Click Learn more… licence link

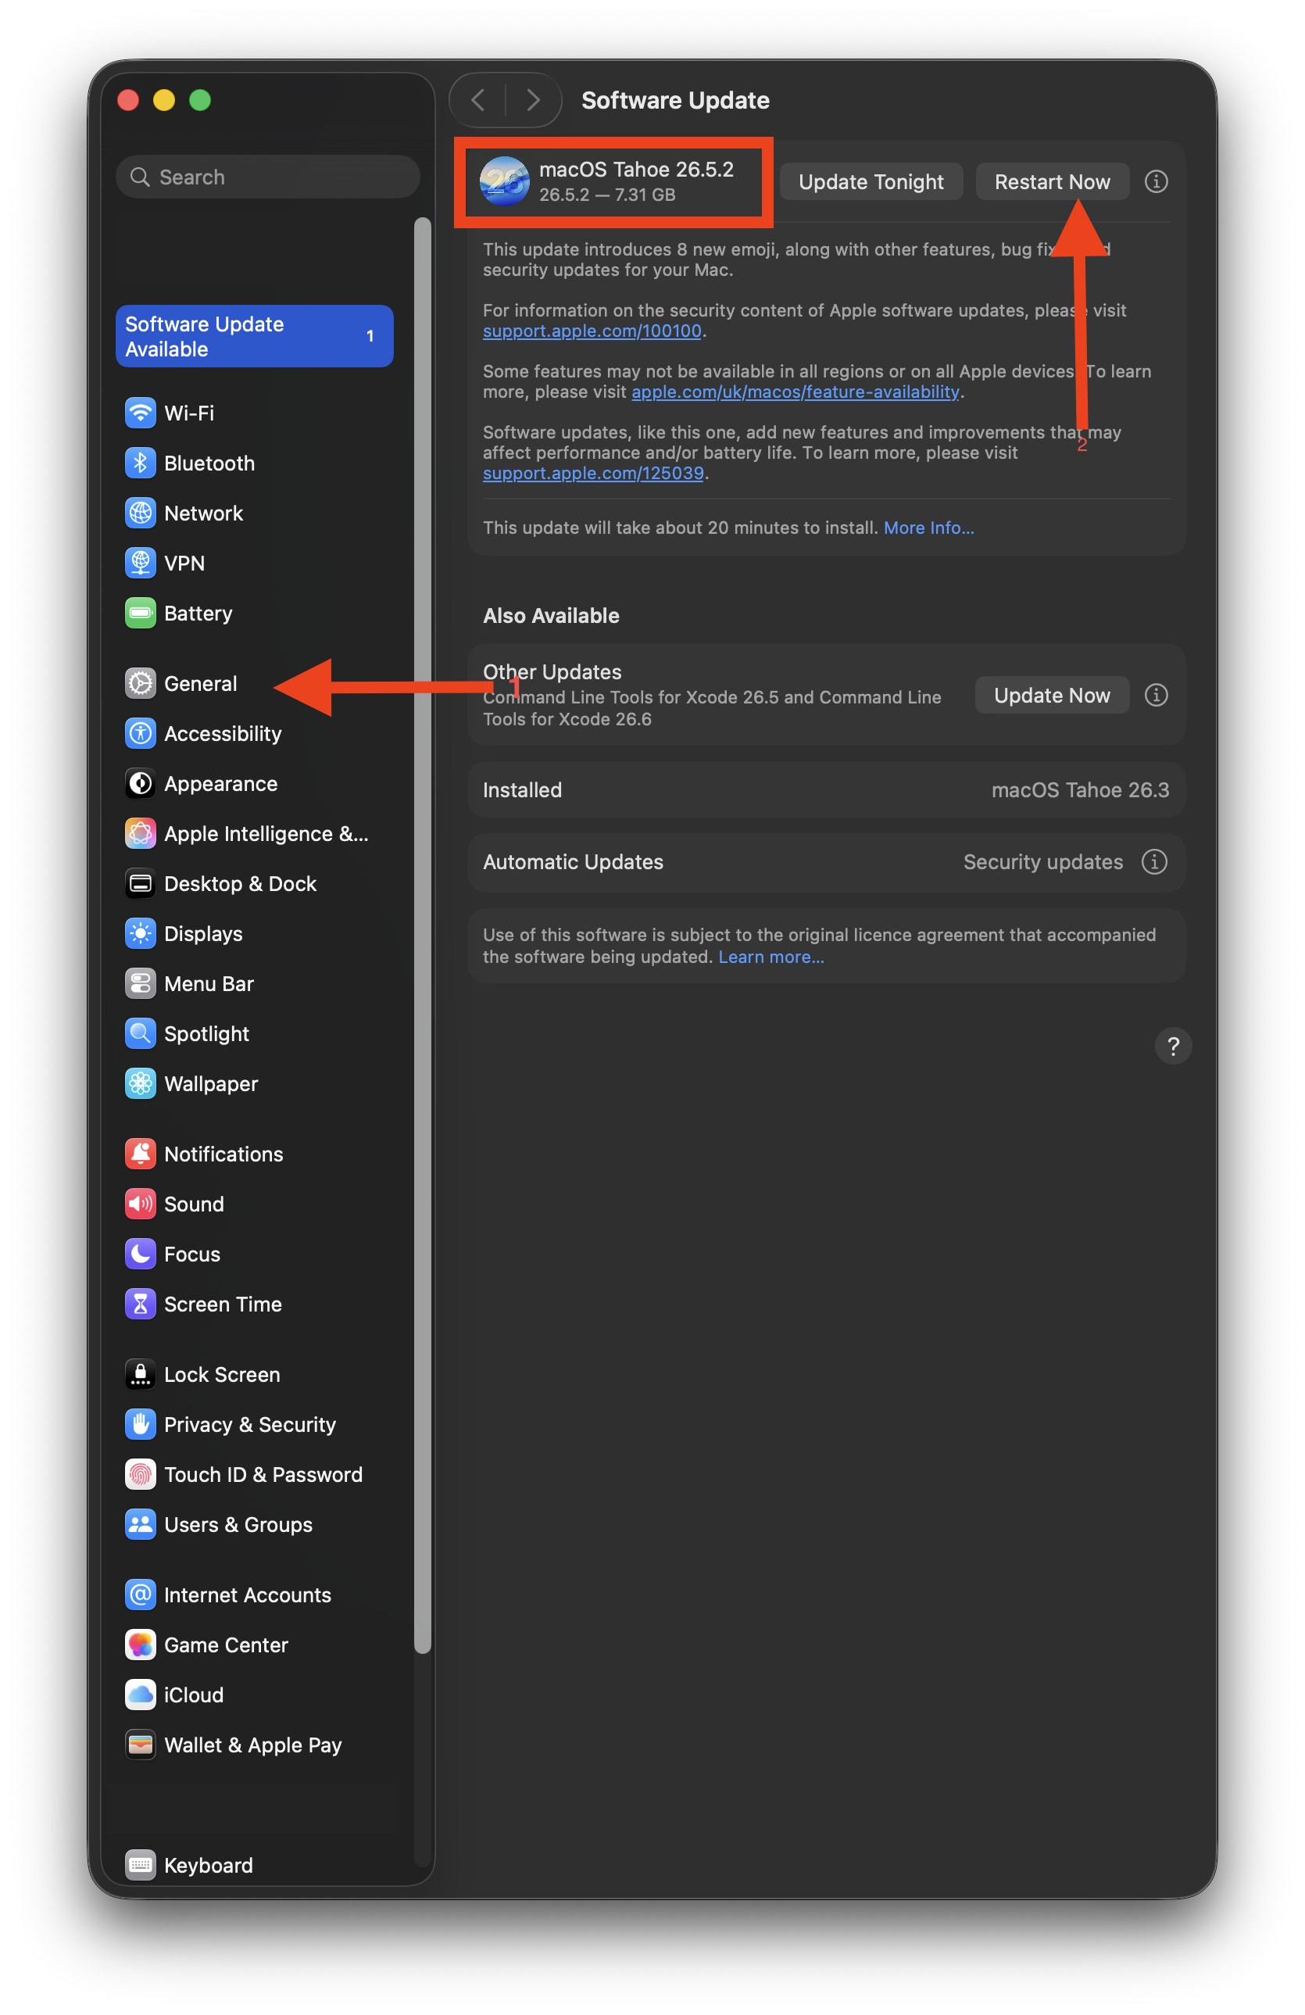770,956
